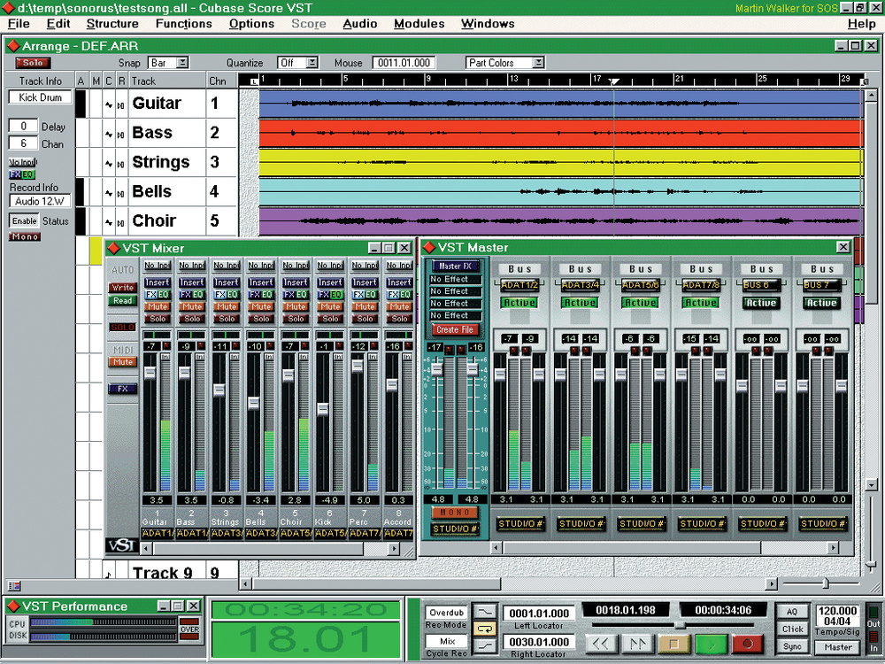Mute the Bass channel in the VST Mixer

tap(192, 306)
